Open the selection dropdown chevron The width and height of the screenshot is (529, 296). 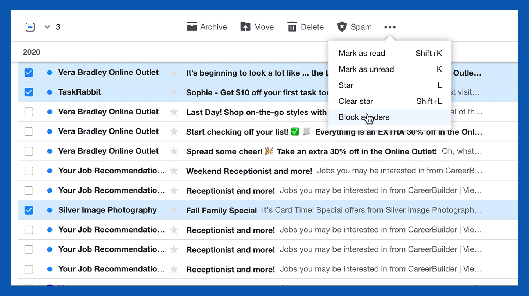point(47,26)
